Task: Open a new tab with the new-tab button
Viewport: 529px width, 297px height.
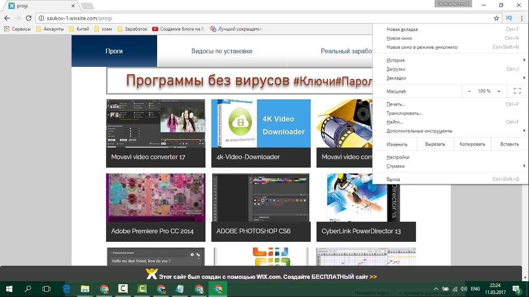Action: pyautogui.click(x=87, y=6)
